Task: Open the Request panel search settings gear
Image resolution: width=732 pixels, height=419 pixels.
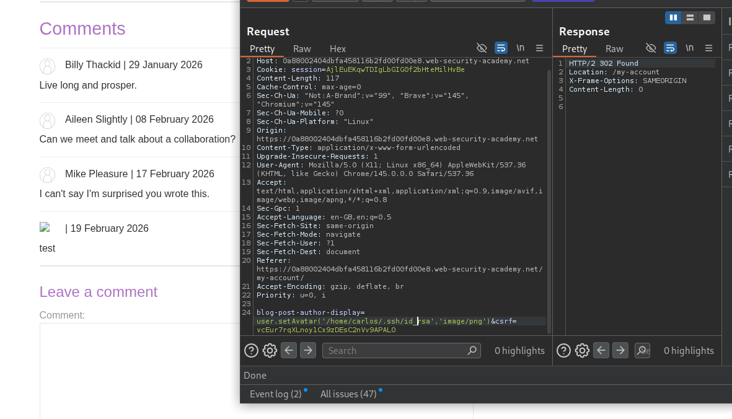Action: pos(270,351)
